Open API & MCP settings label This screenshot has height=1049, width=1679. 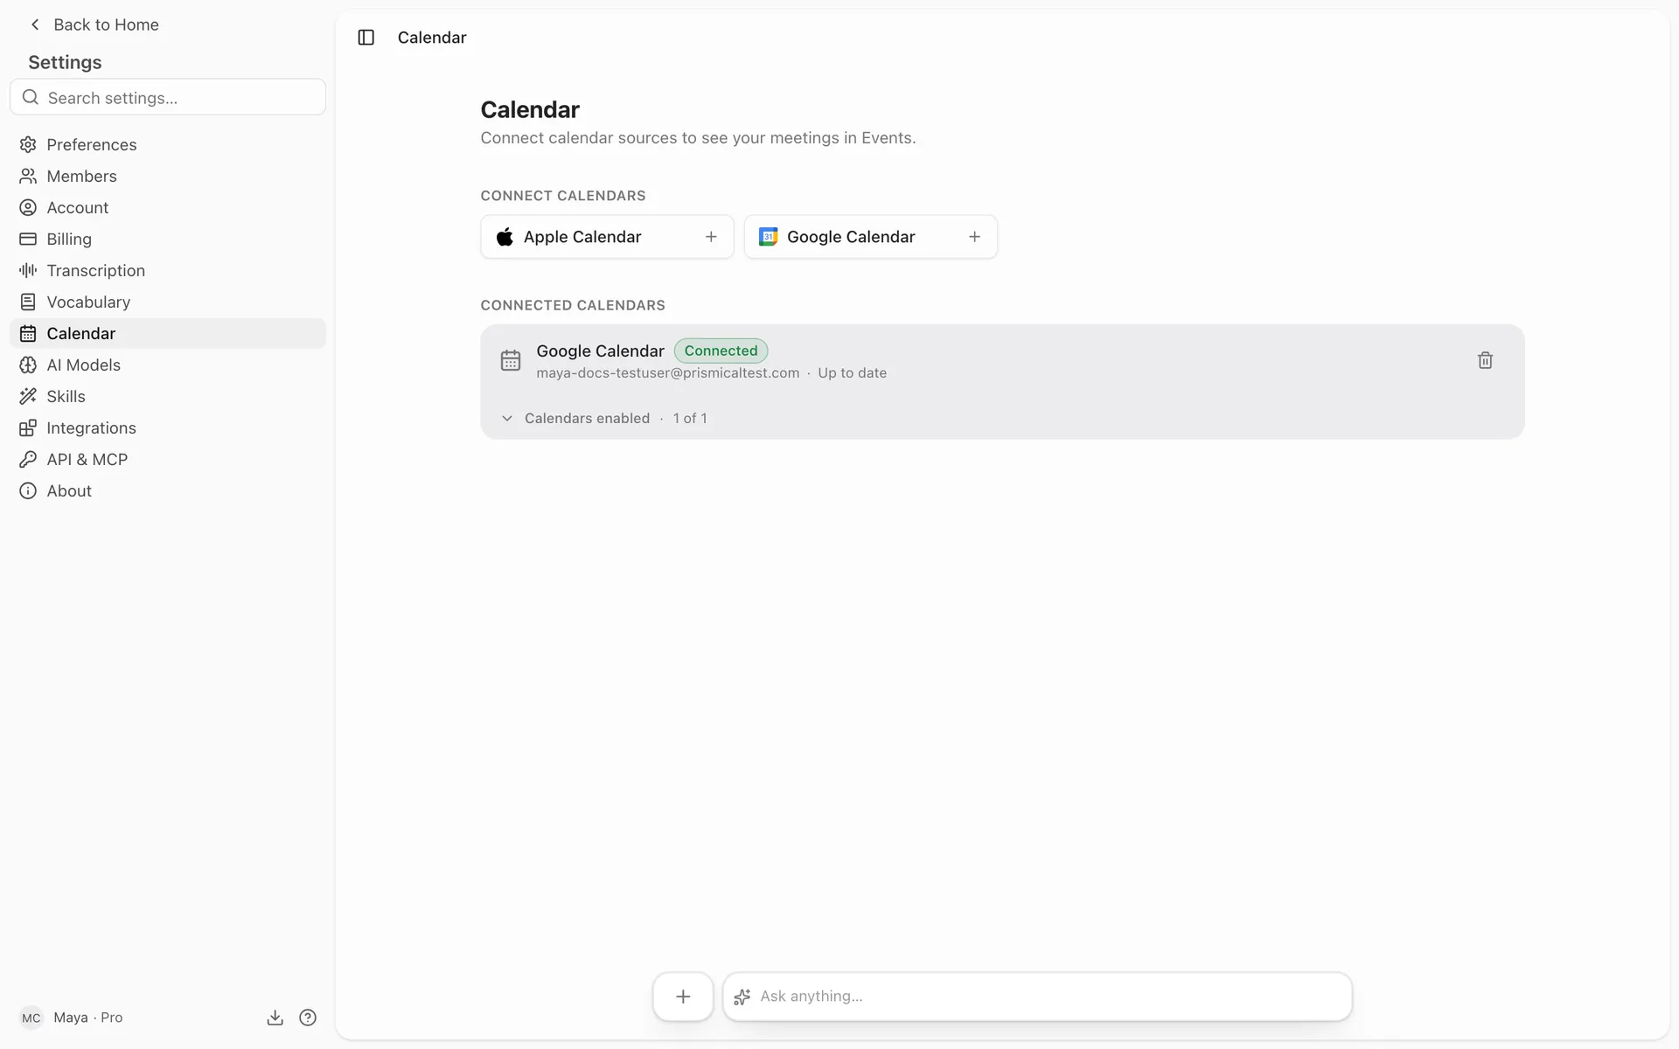(87, 459)
